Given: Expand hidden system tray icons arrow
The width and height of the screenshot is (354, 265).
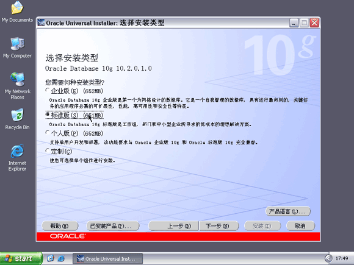Looking at the screenshot, I should [328, 258].
